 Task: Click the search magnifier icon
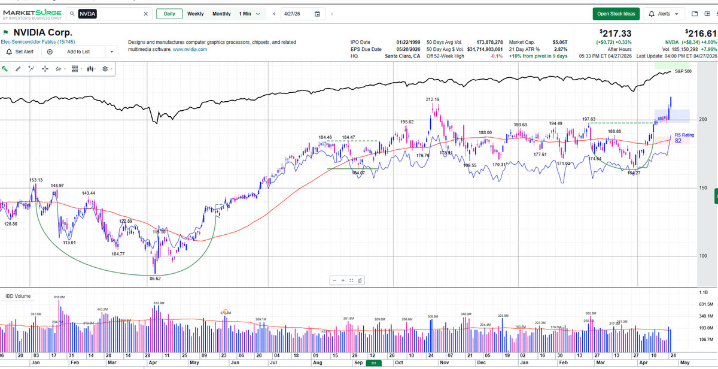pyautogui.click(x=72, y=14)
